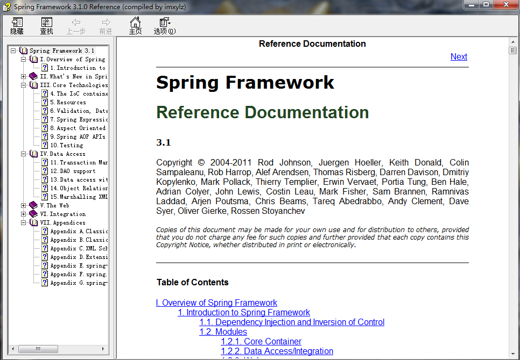Select 13. Data access tree entry
Image resolution: width=520 pixels, height=360 pixels.
(79, 179)
